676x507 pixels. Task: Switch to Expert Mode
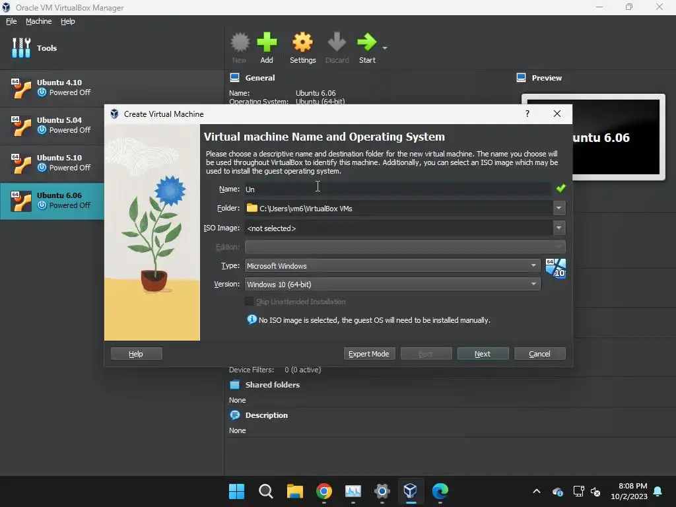[369, 354]
